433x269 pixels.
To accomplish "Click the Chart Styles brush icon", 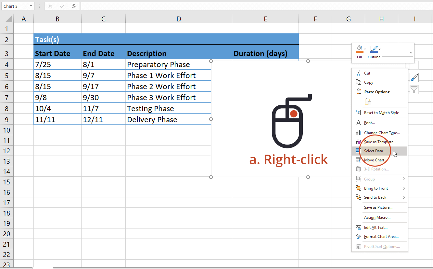I will (x=414, y=77).
